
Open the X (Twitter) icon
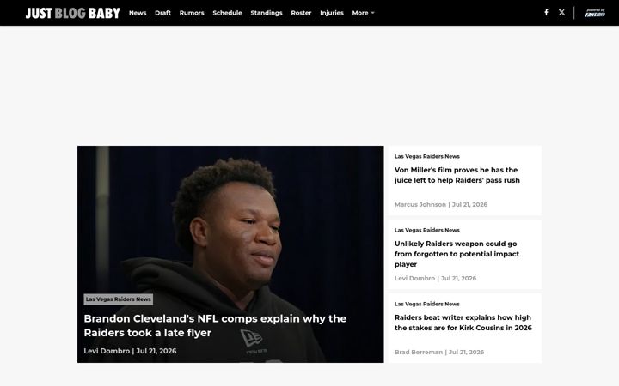click(x=561, y=13)
